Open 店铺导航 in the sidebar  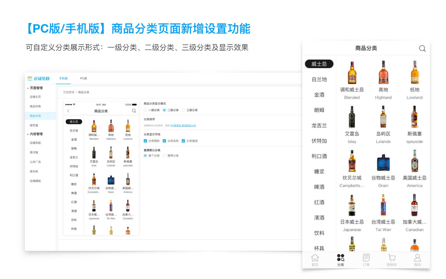point(35,143)
